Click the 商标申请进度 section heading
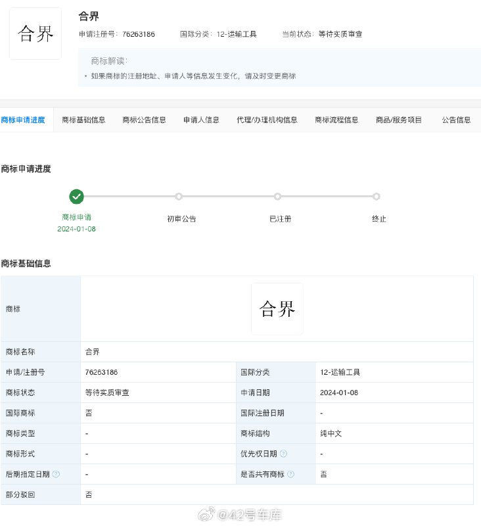This screenshot has height=526, width=481. pos(26,169)
